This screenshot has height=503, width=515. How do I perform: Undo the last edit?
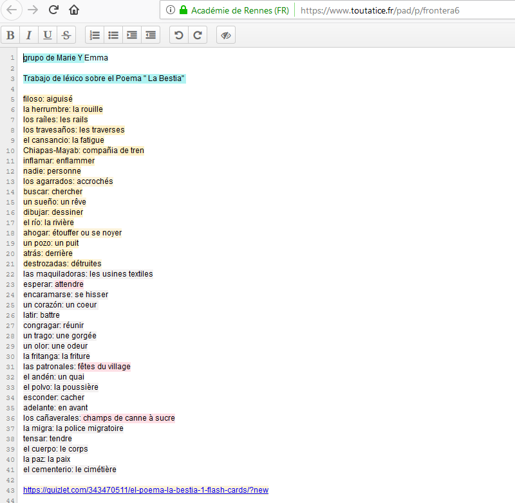[179, 35]
